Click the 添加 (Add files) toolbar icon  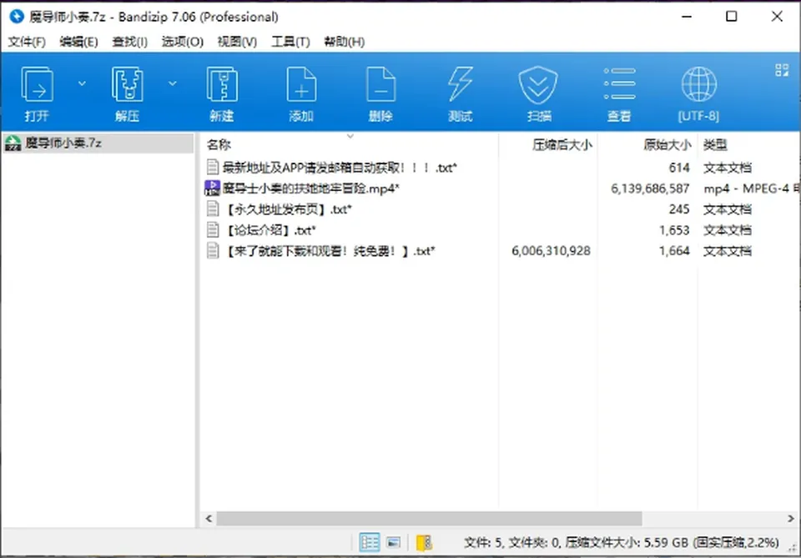(301, 85)
